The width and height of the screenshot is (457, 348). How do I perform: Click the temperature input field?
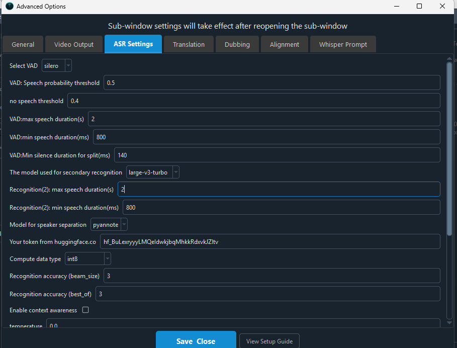(243, 323)
